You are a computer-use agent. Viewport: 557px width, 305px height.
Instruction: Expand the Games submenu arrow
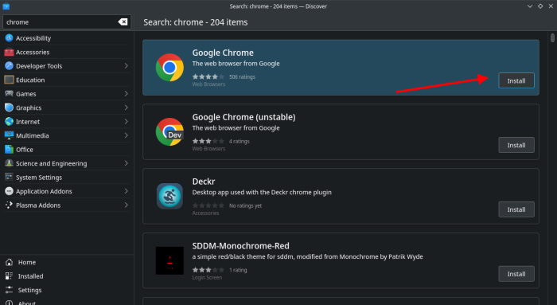tap(126, 94)
